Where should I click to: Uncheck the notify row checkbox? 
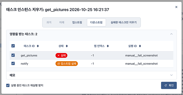click(13, 63)
